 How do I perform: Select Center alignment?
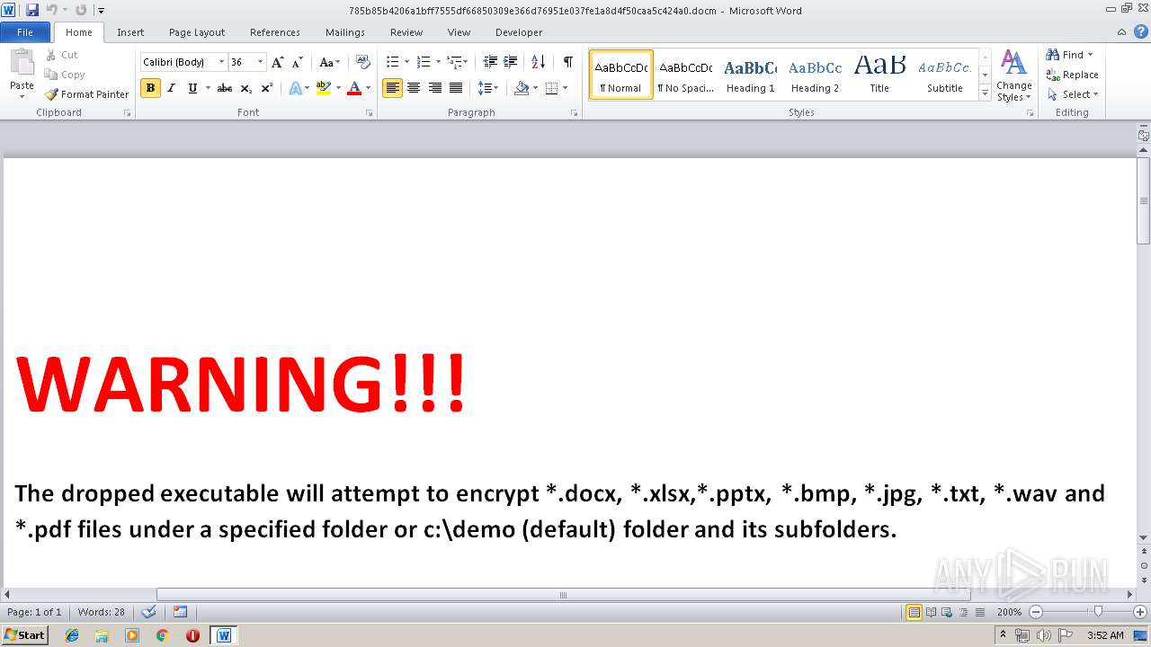pos(414,88)
